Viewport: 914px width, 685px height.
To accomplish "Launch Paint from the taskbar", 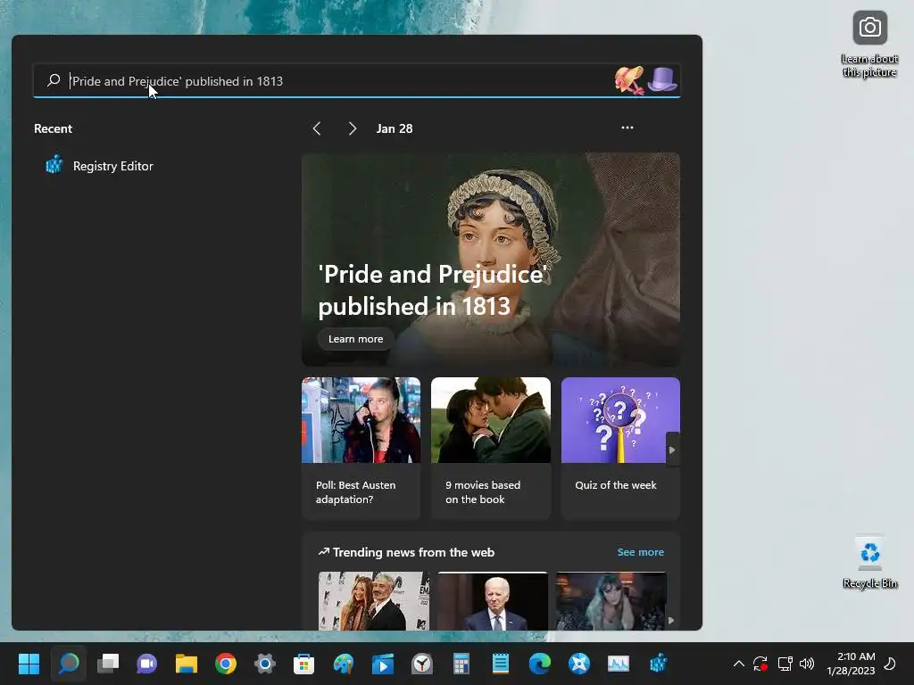I will [x=344, y=664].
